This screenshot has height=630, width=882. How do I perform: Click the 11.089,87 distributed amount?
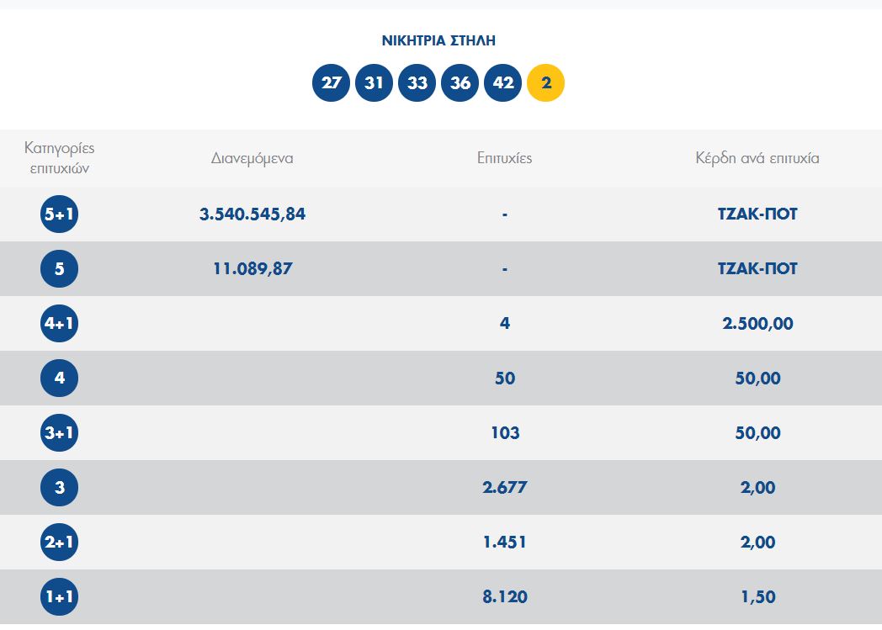[252, 269]
